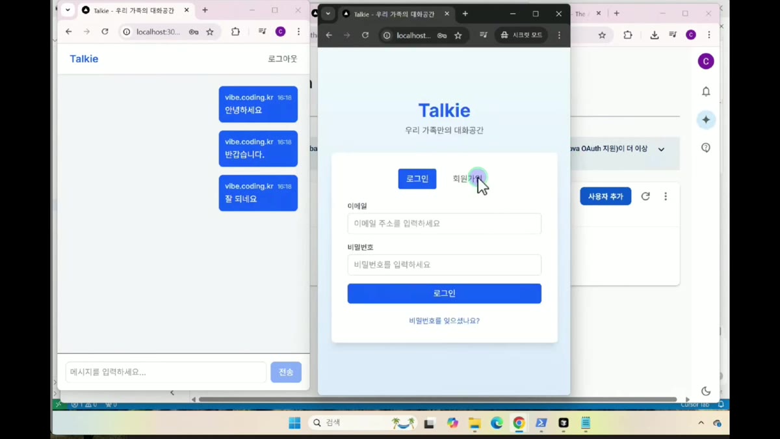Screen dimensions: 780x439
Task: Open the sparkle AI assistant icon
Action: pos(706,120)
